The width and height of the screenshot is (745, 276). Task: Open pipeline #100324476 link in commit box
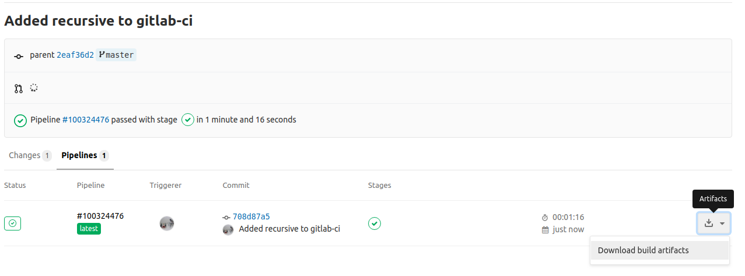(86, 120)
